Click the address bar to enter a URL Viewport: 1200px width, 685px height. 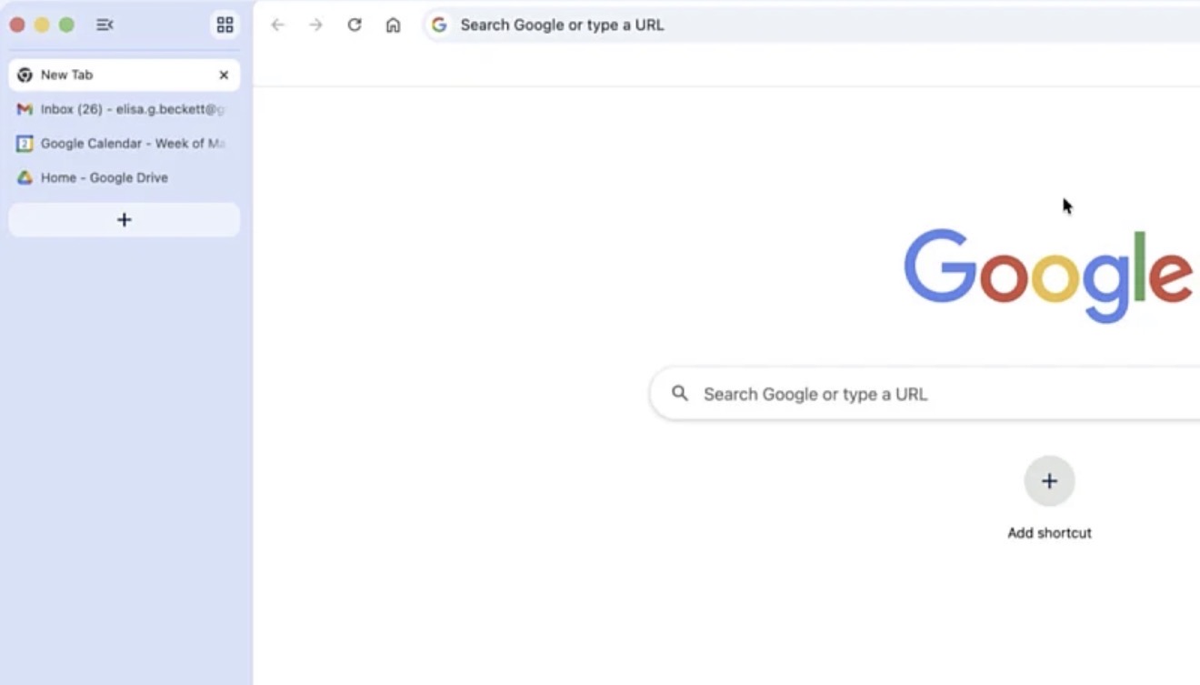(x=636, y=25)
